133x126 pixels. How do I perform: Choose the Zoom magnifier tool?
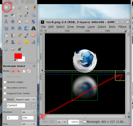pos(34,15)
